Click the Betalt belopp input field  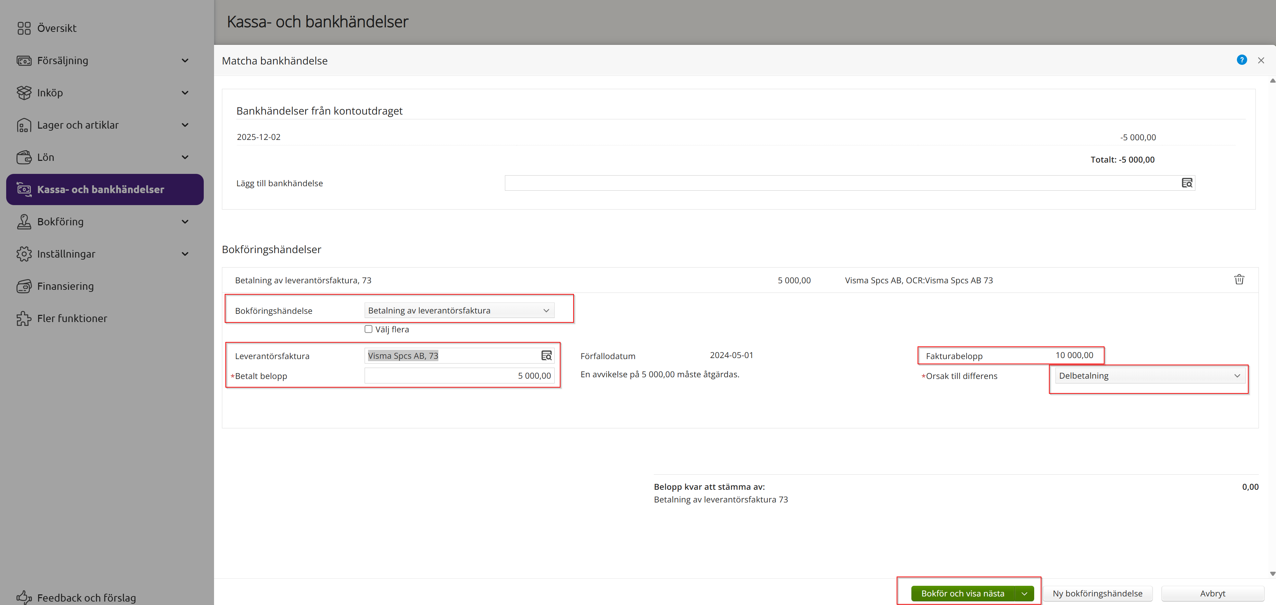tap(459, 376)
